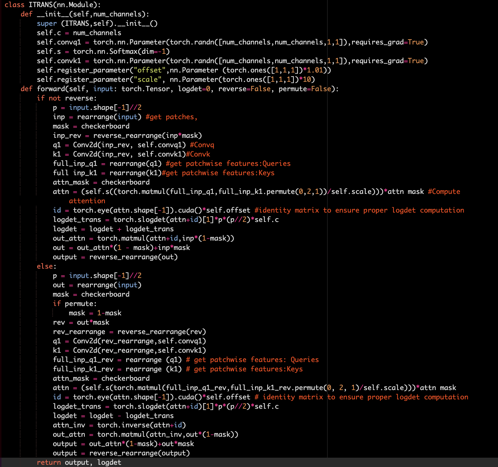Click the "scale" string literal
Screen dimensions: 498x467
147,80
